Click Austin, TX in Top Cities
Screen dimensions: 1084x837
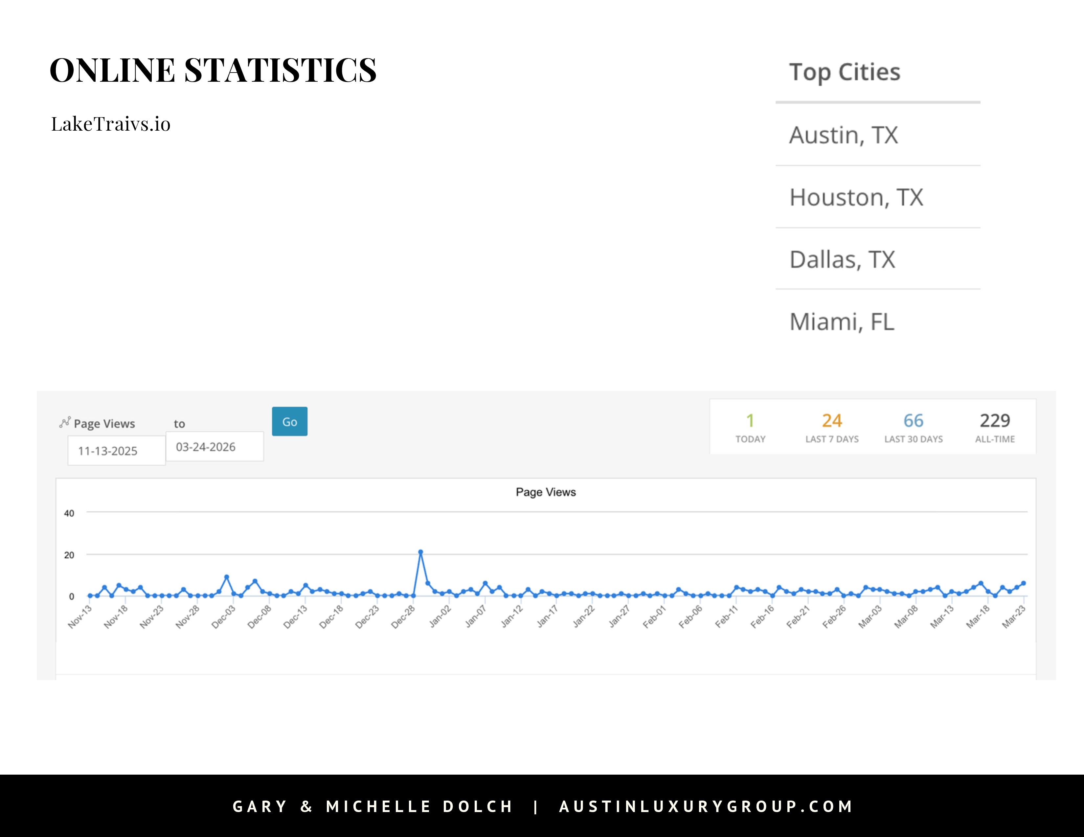(x=843, y=135)
